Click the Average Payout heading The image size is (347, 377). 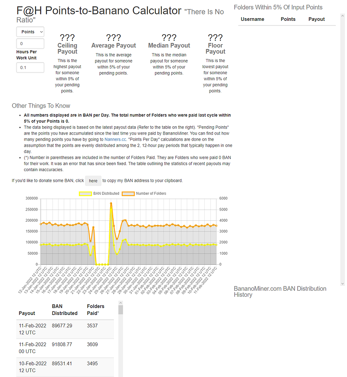114,46
